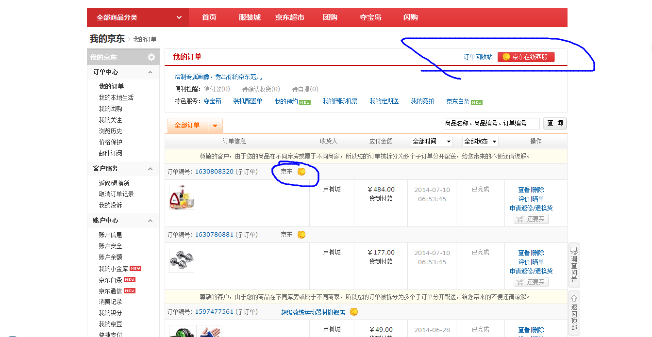Open 京东超市 in top navigation

(x=290, y=17)
